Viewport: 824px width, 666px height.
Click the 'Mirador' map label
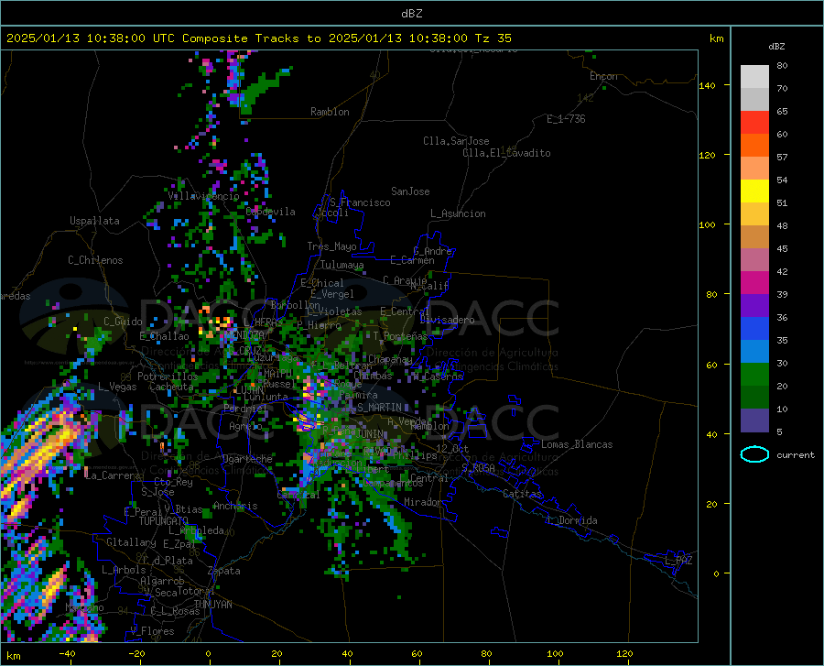(422, 502)
